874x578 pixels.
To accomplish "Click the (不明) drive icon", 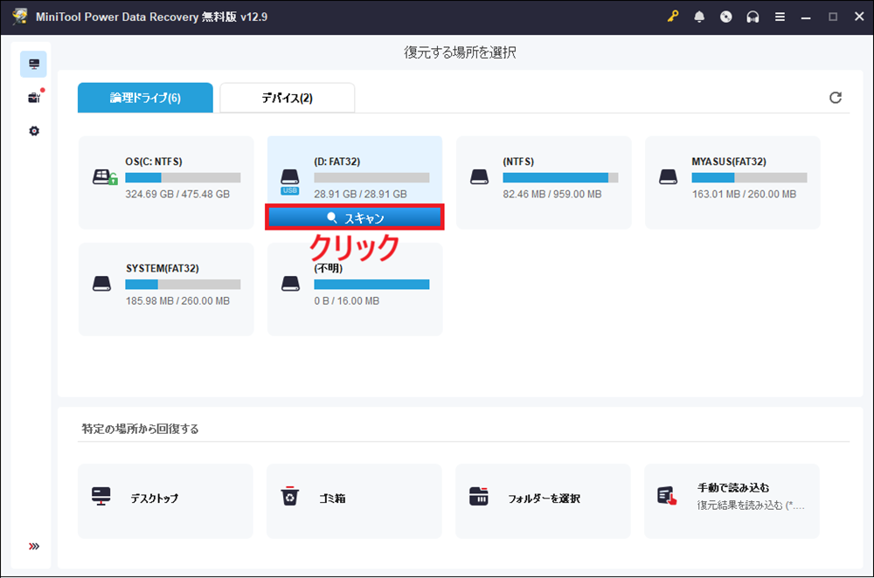I will tap(290, 284).
